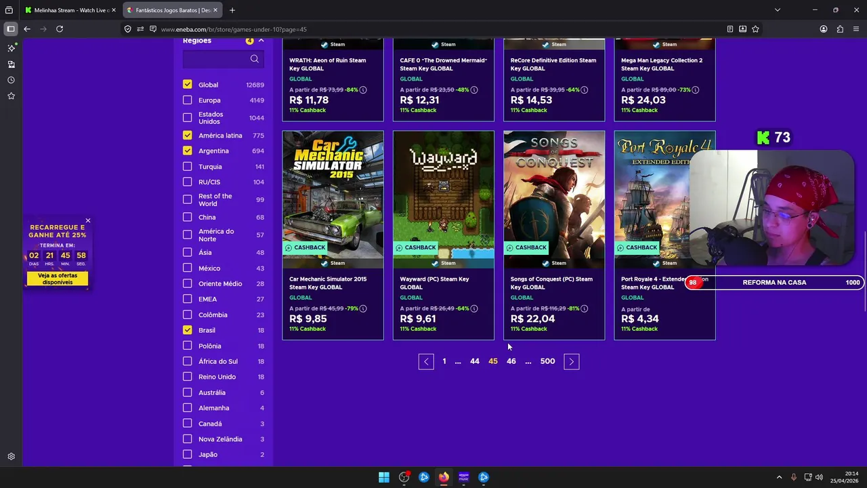Uncheck América latina region
Image resolution: width=867 pixels, height=488 pixels.
point(188,136)
